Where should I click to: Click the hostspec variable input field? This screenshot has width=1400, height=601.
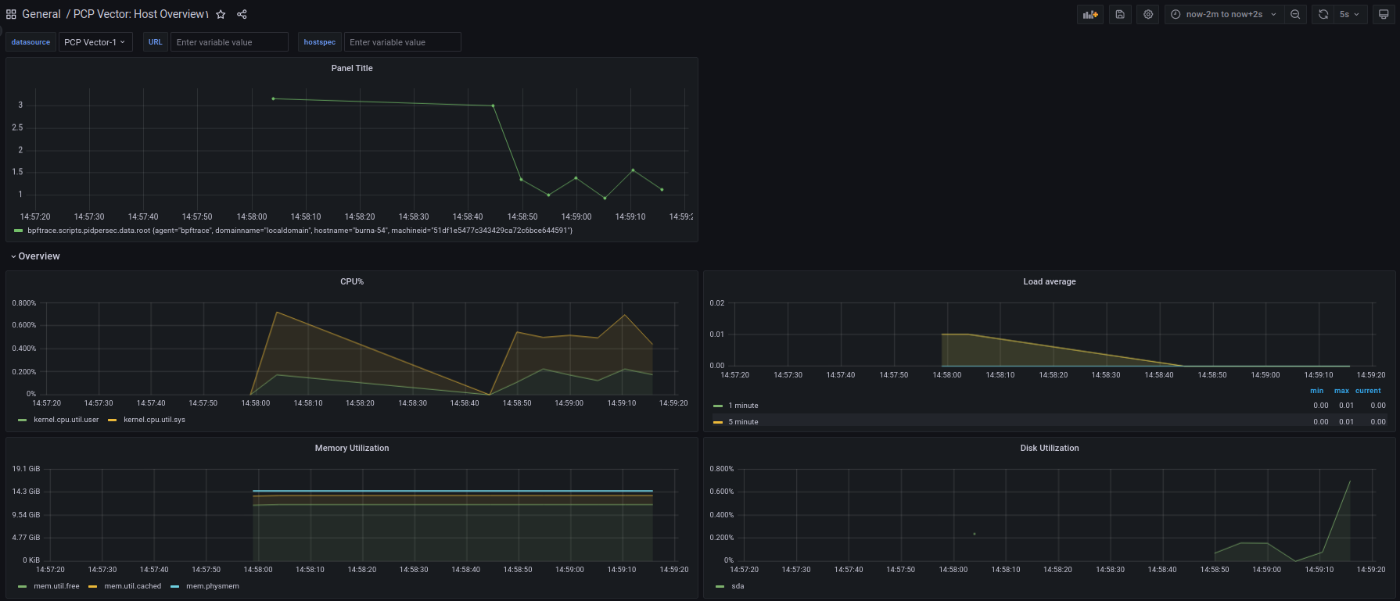click(x=402, y=42)
